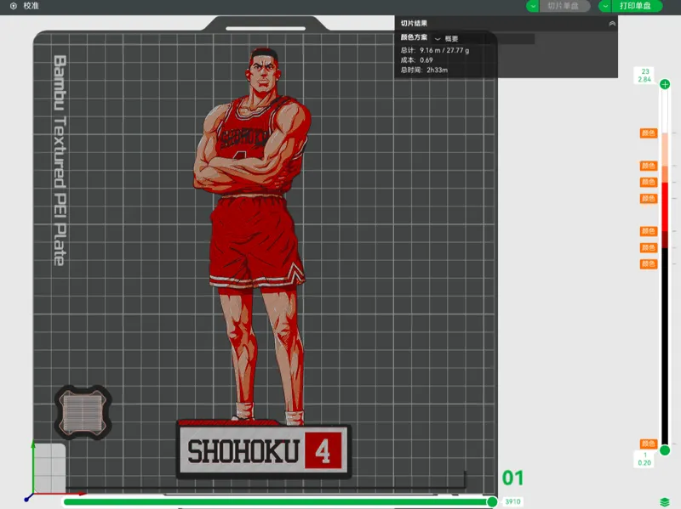Click the layers stack icon in the corner
Image resolution: width=681 pixels, height=509 pixels.
click(x=665, y=502)
